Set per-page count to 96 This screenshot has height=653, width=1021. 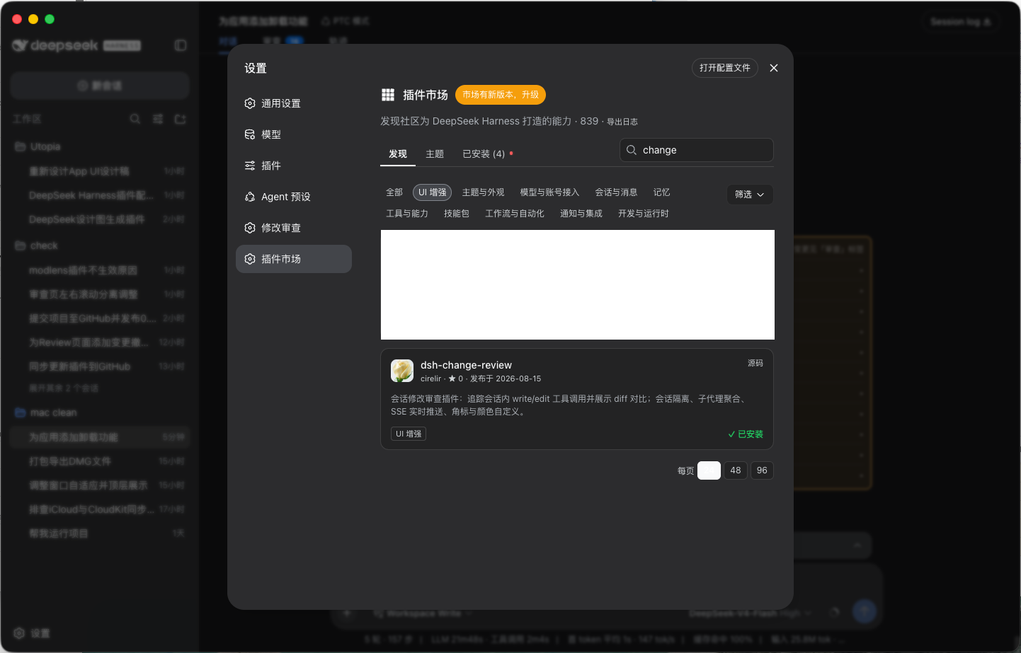(x=762, y=470)
